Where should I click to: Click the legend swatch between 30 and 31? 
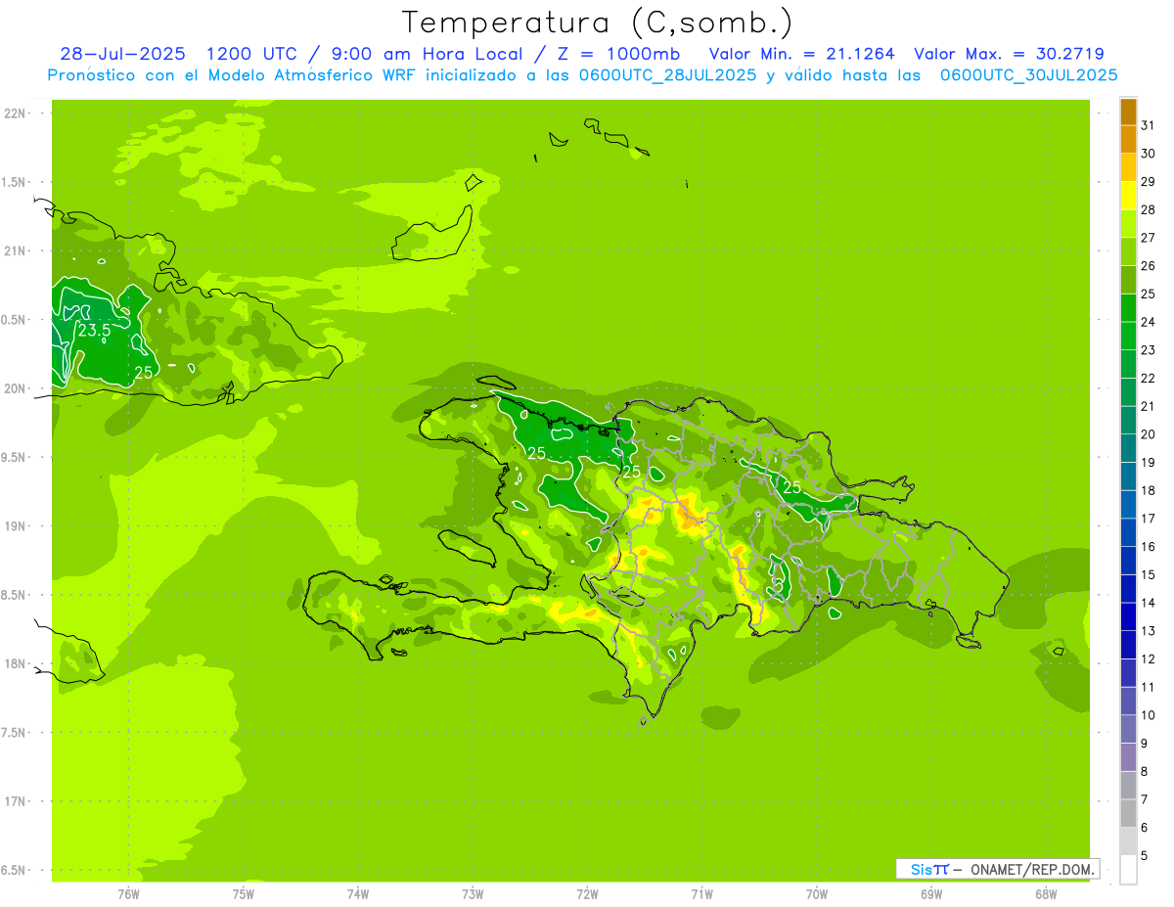(1128, 140)
